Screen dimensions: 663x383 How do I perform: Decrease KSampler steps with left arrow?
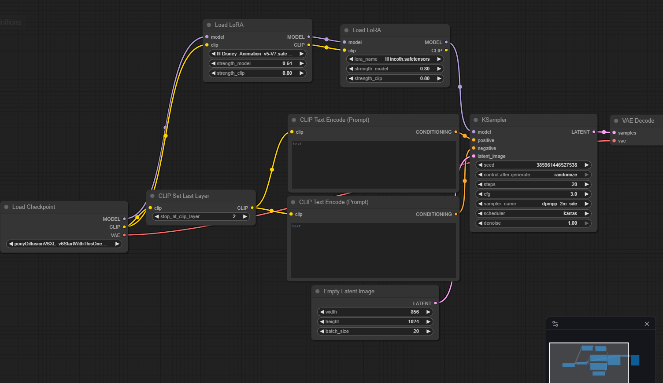click(x=480, y=184)
